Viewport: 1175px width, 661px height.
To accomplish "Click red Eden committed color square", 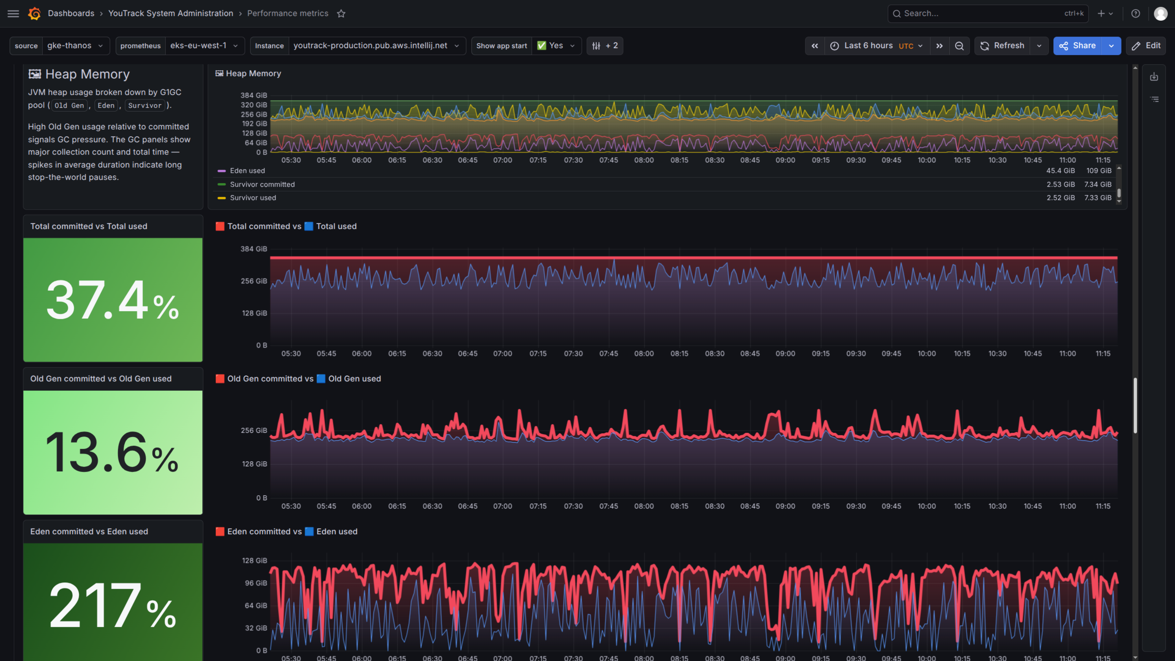I will pos(220,531).
